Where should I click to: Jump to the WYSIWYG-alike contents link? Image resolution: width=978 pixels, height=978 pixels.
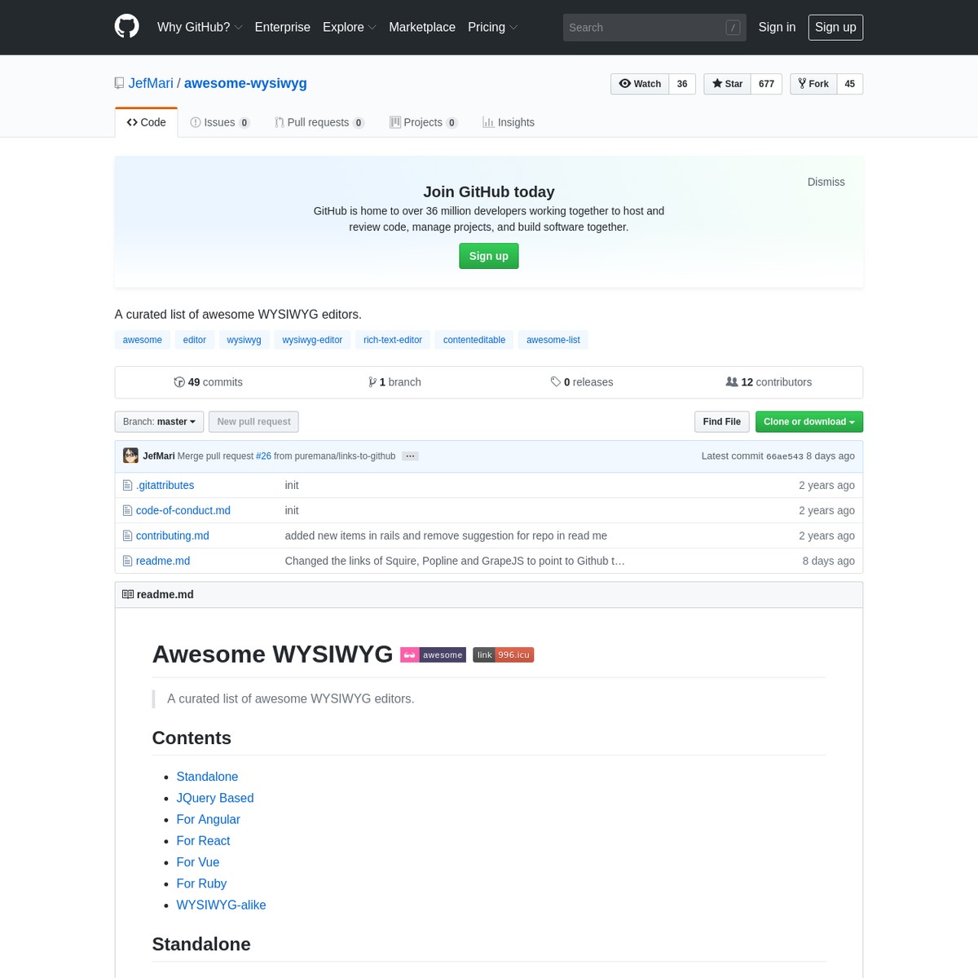pyautogui.click(x=221, y=905)
